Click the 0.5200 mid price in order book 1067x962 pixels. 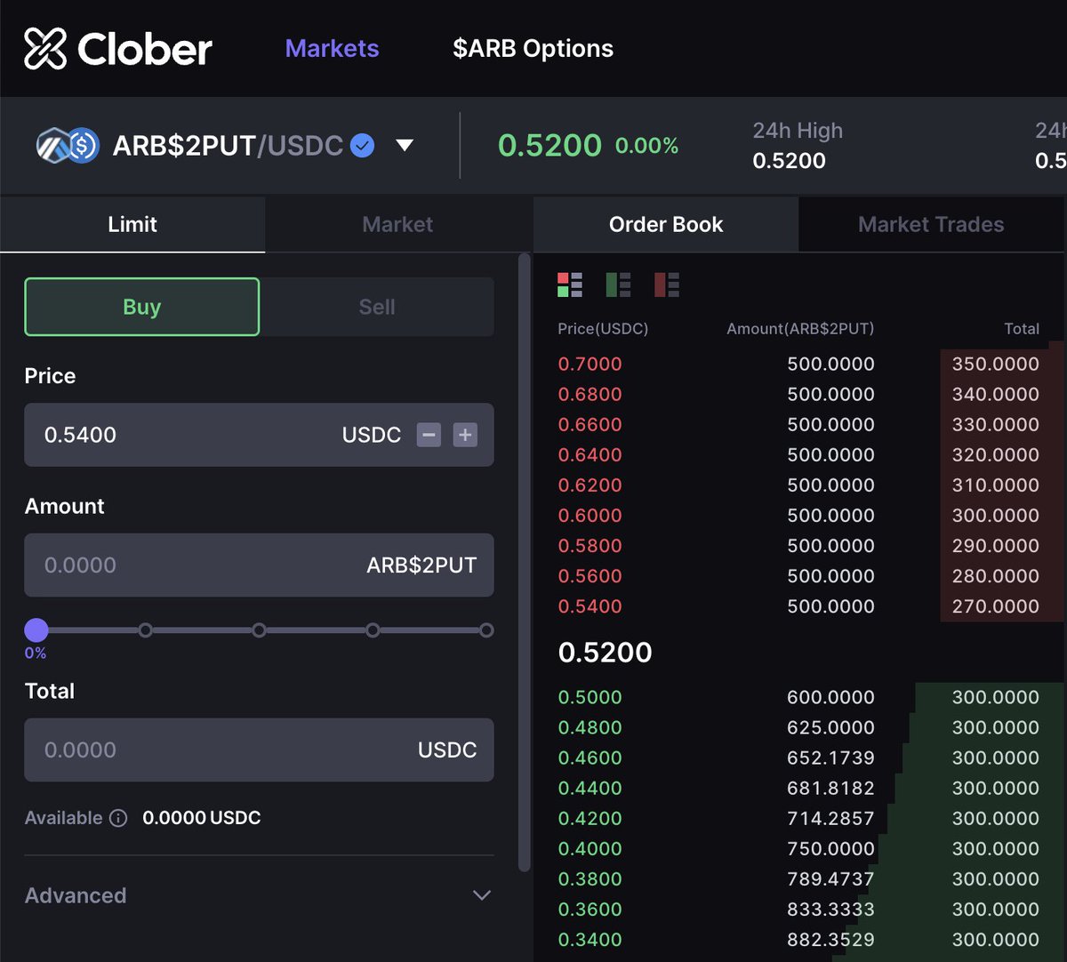point(605,652)
